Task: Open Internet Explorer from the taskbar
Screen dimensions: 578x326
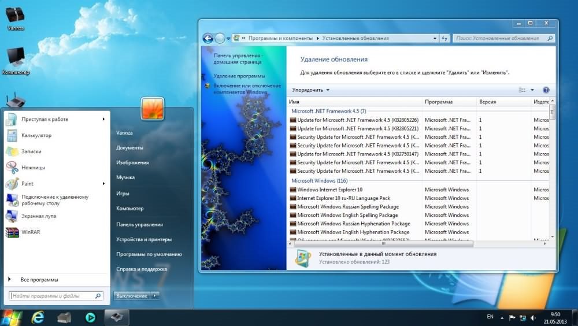Action: (38, 317)
